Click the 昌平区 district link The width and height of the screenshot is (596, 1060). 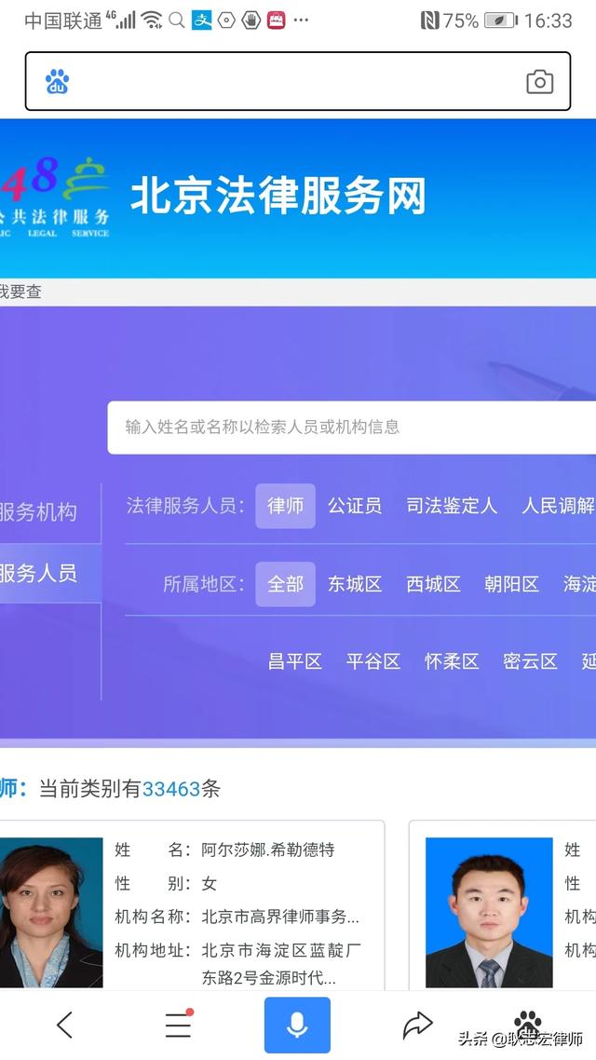294,661
